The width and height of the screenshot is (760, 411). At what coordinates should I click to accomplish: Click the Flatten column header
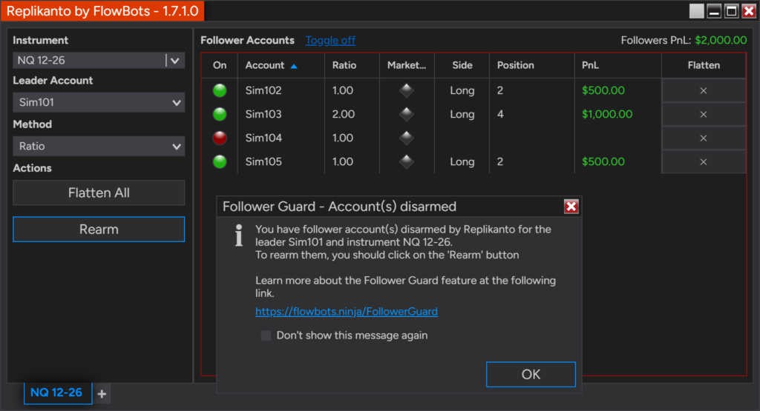click(x=704, y=65)
